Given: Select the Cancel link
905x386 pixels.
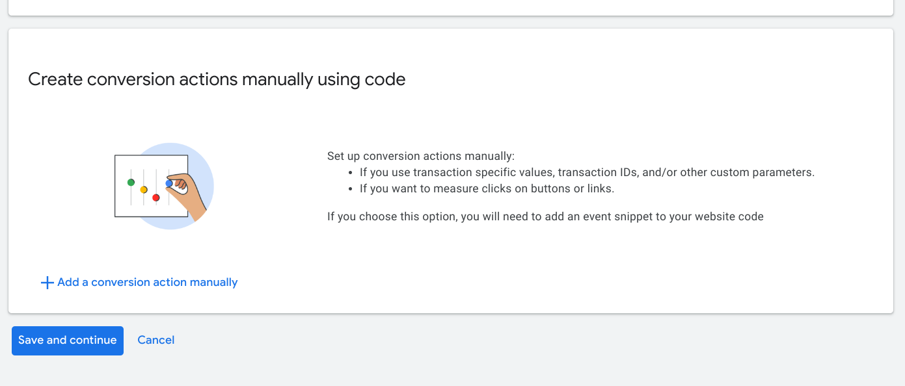Looking at the screenshot, I should coord(156,341).
